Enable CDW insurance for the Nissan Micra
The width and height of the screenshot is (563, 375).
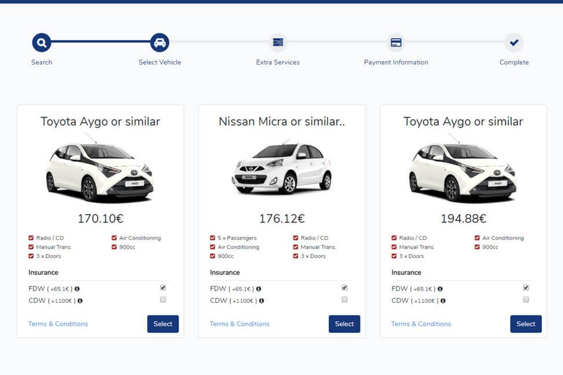pyautogui.click(x=345, y=299)
